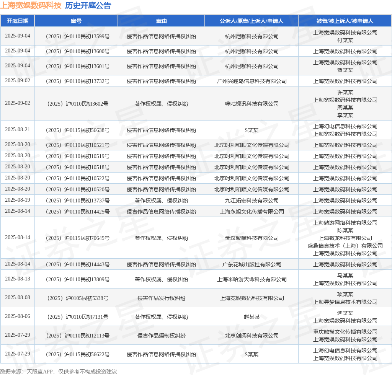The height and width of the screenshot is (375, 392).
Task: Click the date 2025-08-21
Action: (x=18, y=130)
